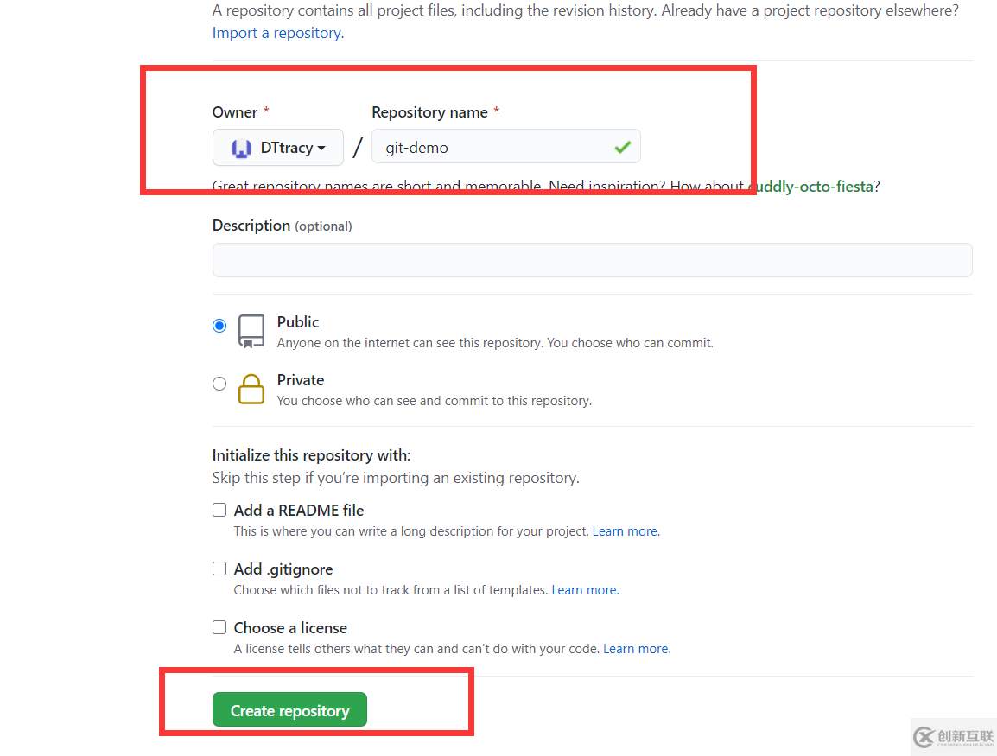
Task: Tick the Choose a license checkbox
Action: [x=219, y=627]
